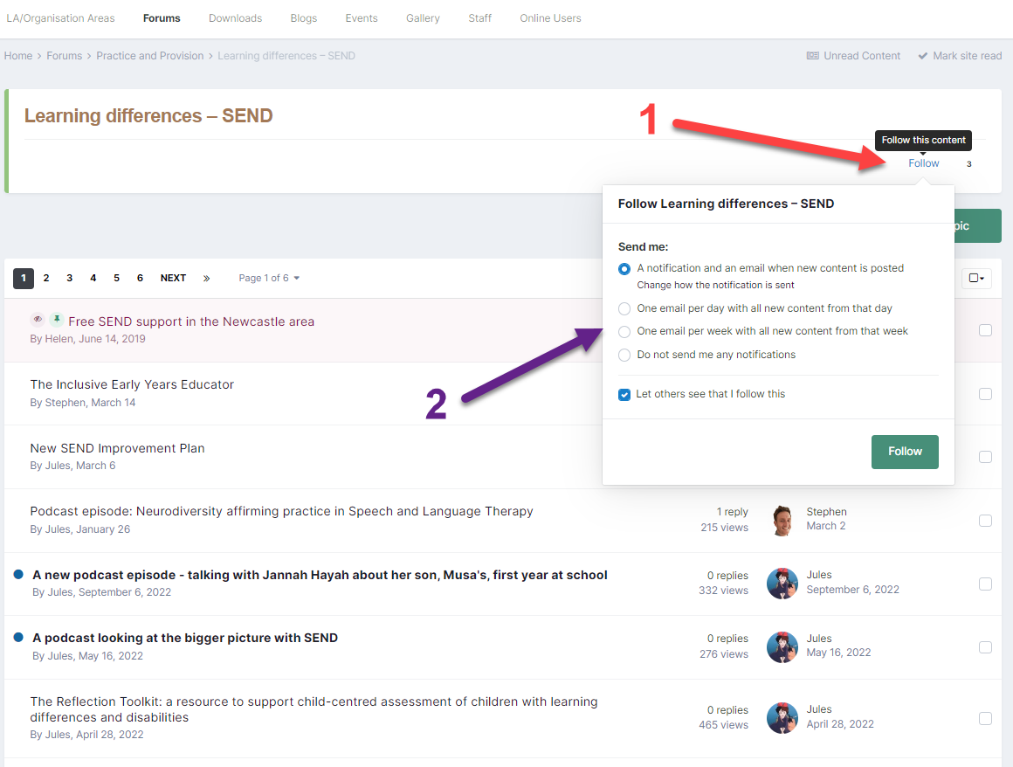
Task: Open Online Users page
Action: [x=550, y=18]
